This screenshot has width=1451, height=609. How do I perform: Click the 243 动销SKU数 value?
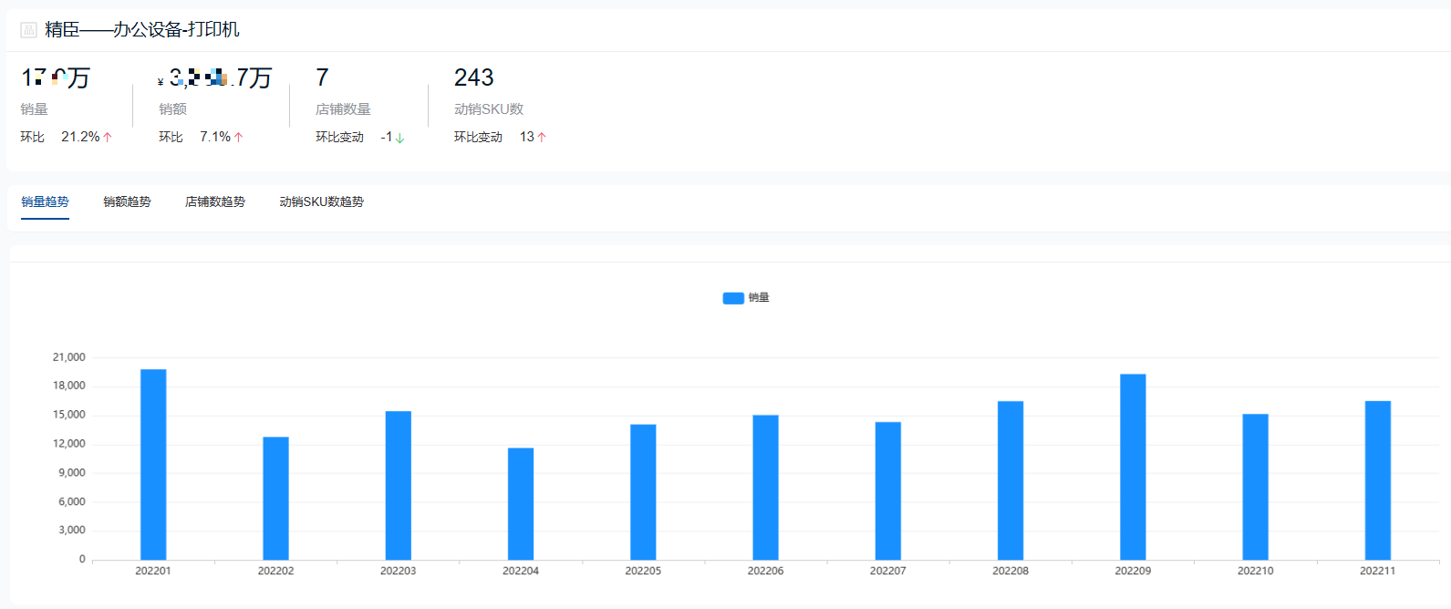click(473, 78)
